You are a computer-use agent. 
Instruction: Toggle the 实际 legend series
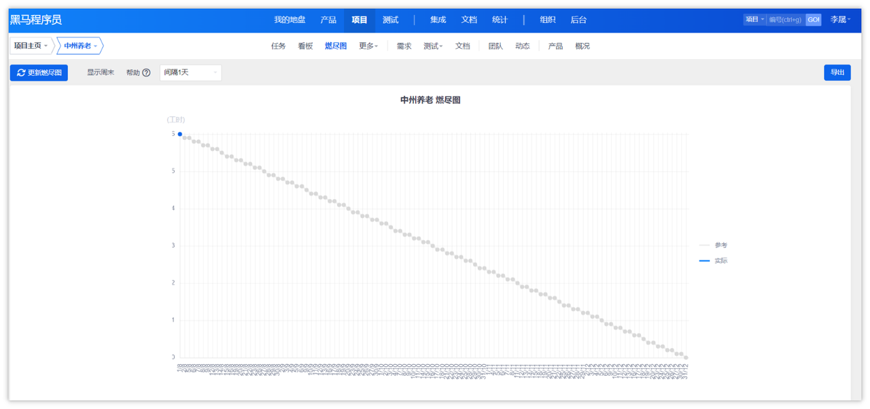click(x=713, y=261)
